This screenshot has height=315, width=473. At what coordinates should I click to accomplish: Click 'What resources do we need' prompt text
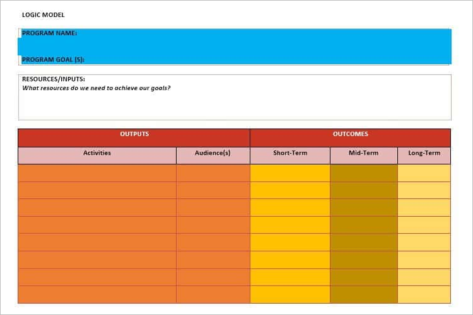(x=96, y=88)
